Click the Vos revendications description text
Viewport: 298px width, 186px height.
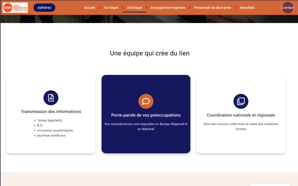click(x=146, y=127)
